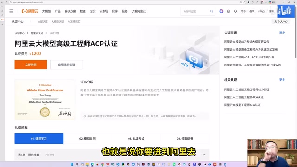Image resolution: width=297 pixels, height=167 pixels.
Task: Open the Windows Start button
Action: click(x=72, y=164)
